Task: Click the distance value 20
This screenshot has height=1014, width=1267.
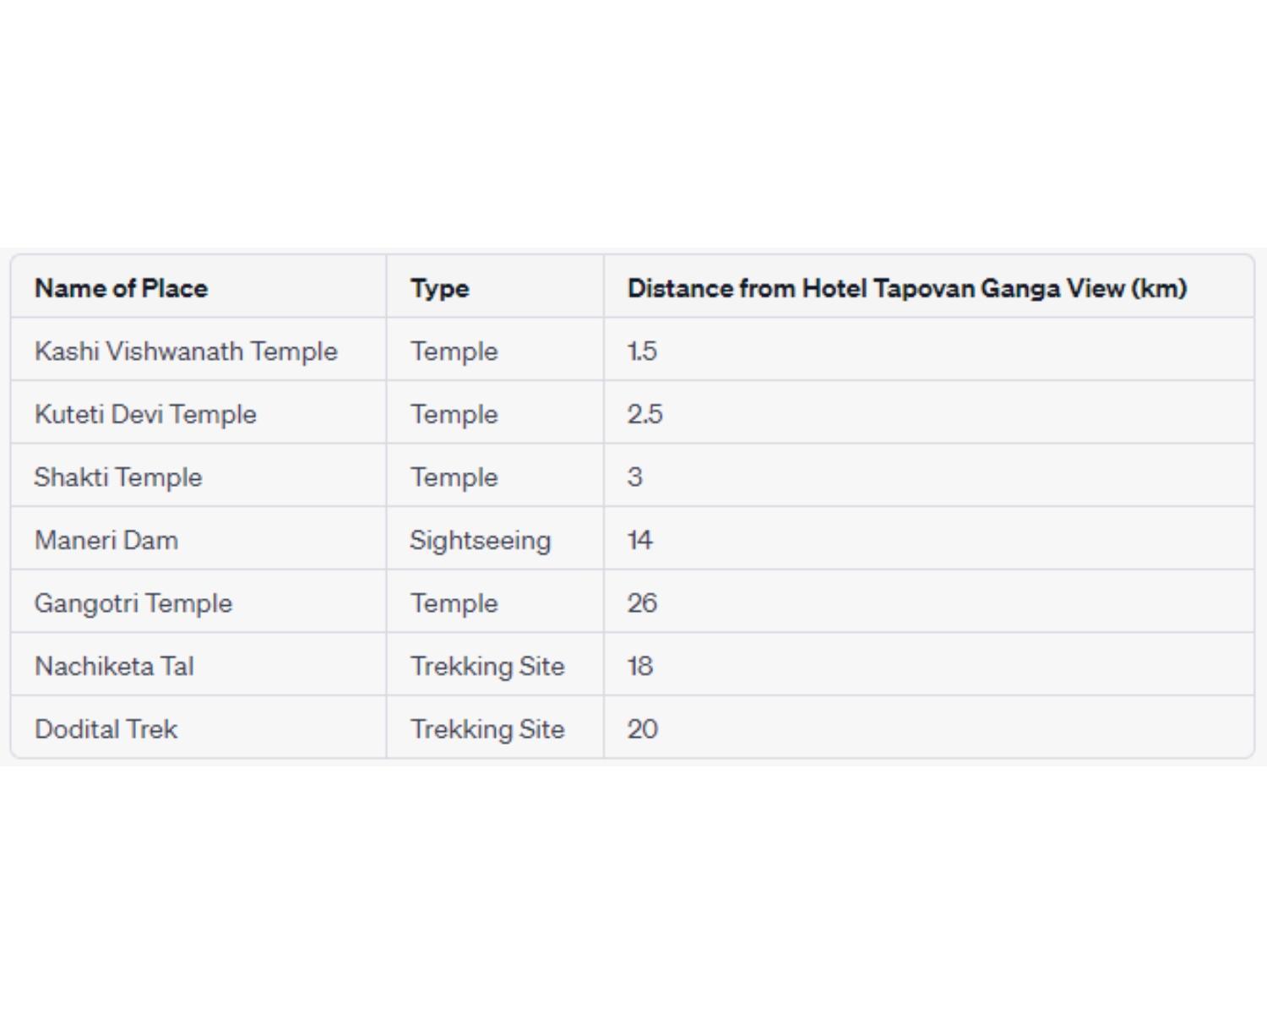Action: coord(642,728)
